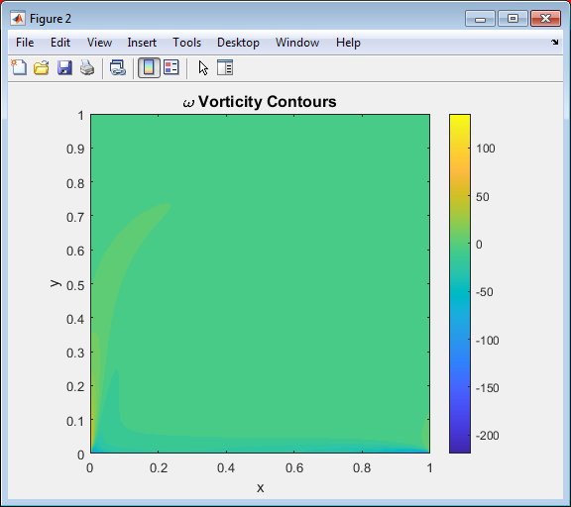
Task: Open the Insert menu
Action: pos(142,43)
